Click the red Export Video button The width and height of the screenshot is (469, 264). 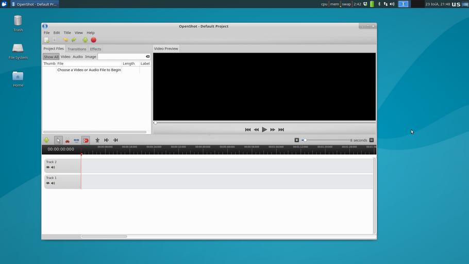(93, 40)
